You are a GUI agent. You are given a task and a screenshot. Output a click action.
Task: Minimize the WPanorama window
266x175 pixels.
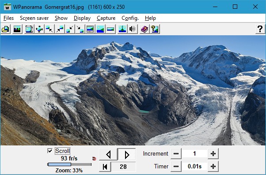(x=215, y=7)
